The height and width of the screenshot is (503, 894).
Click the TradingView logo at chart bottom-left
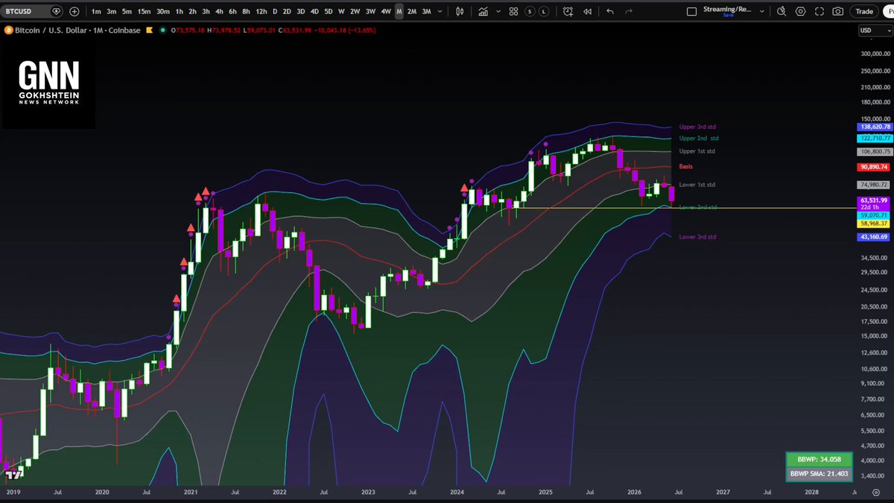point(13,474)
